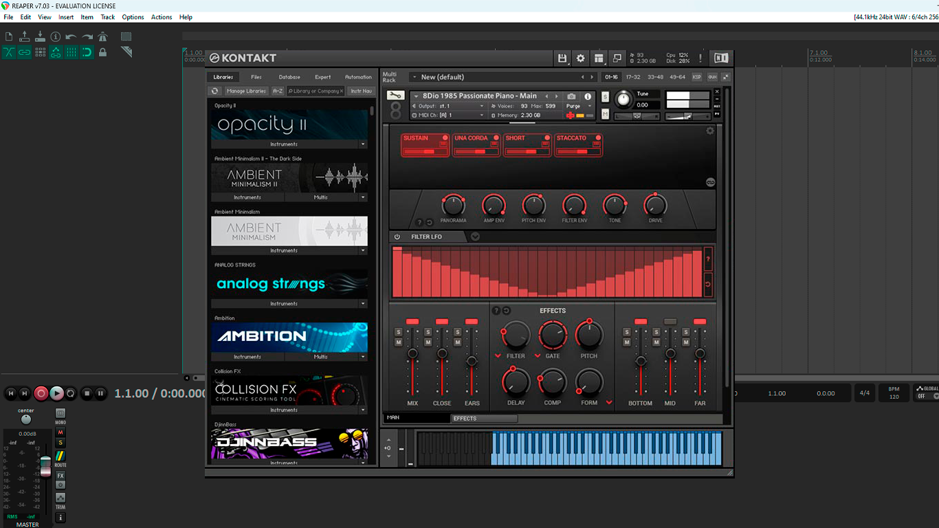The width and height of the screenshot is (939, 528).
Task: Click the Record button in REAPER transport
Action: coord(41,393)
